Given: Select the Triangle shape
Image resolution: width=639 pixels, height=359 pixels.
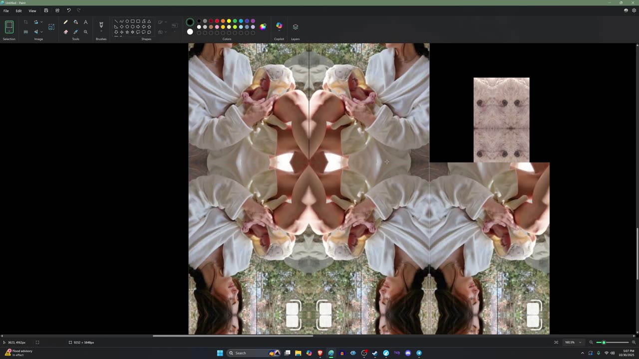Looking at the screenshot, I should click(149, 21).
